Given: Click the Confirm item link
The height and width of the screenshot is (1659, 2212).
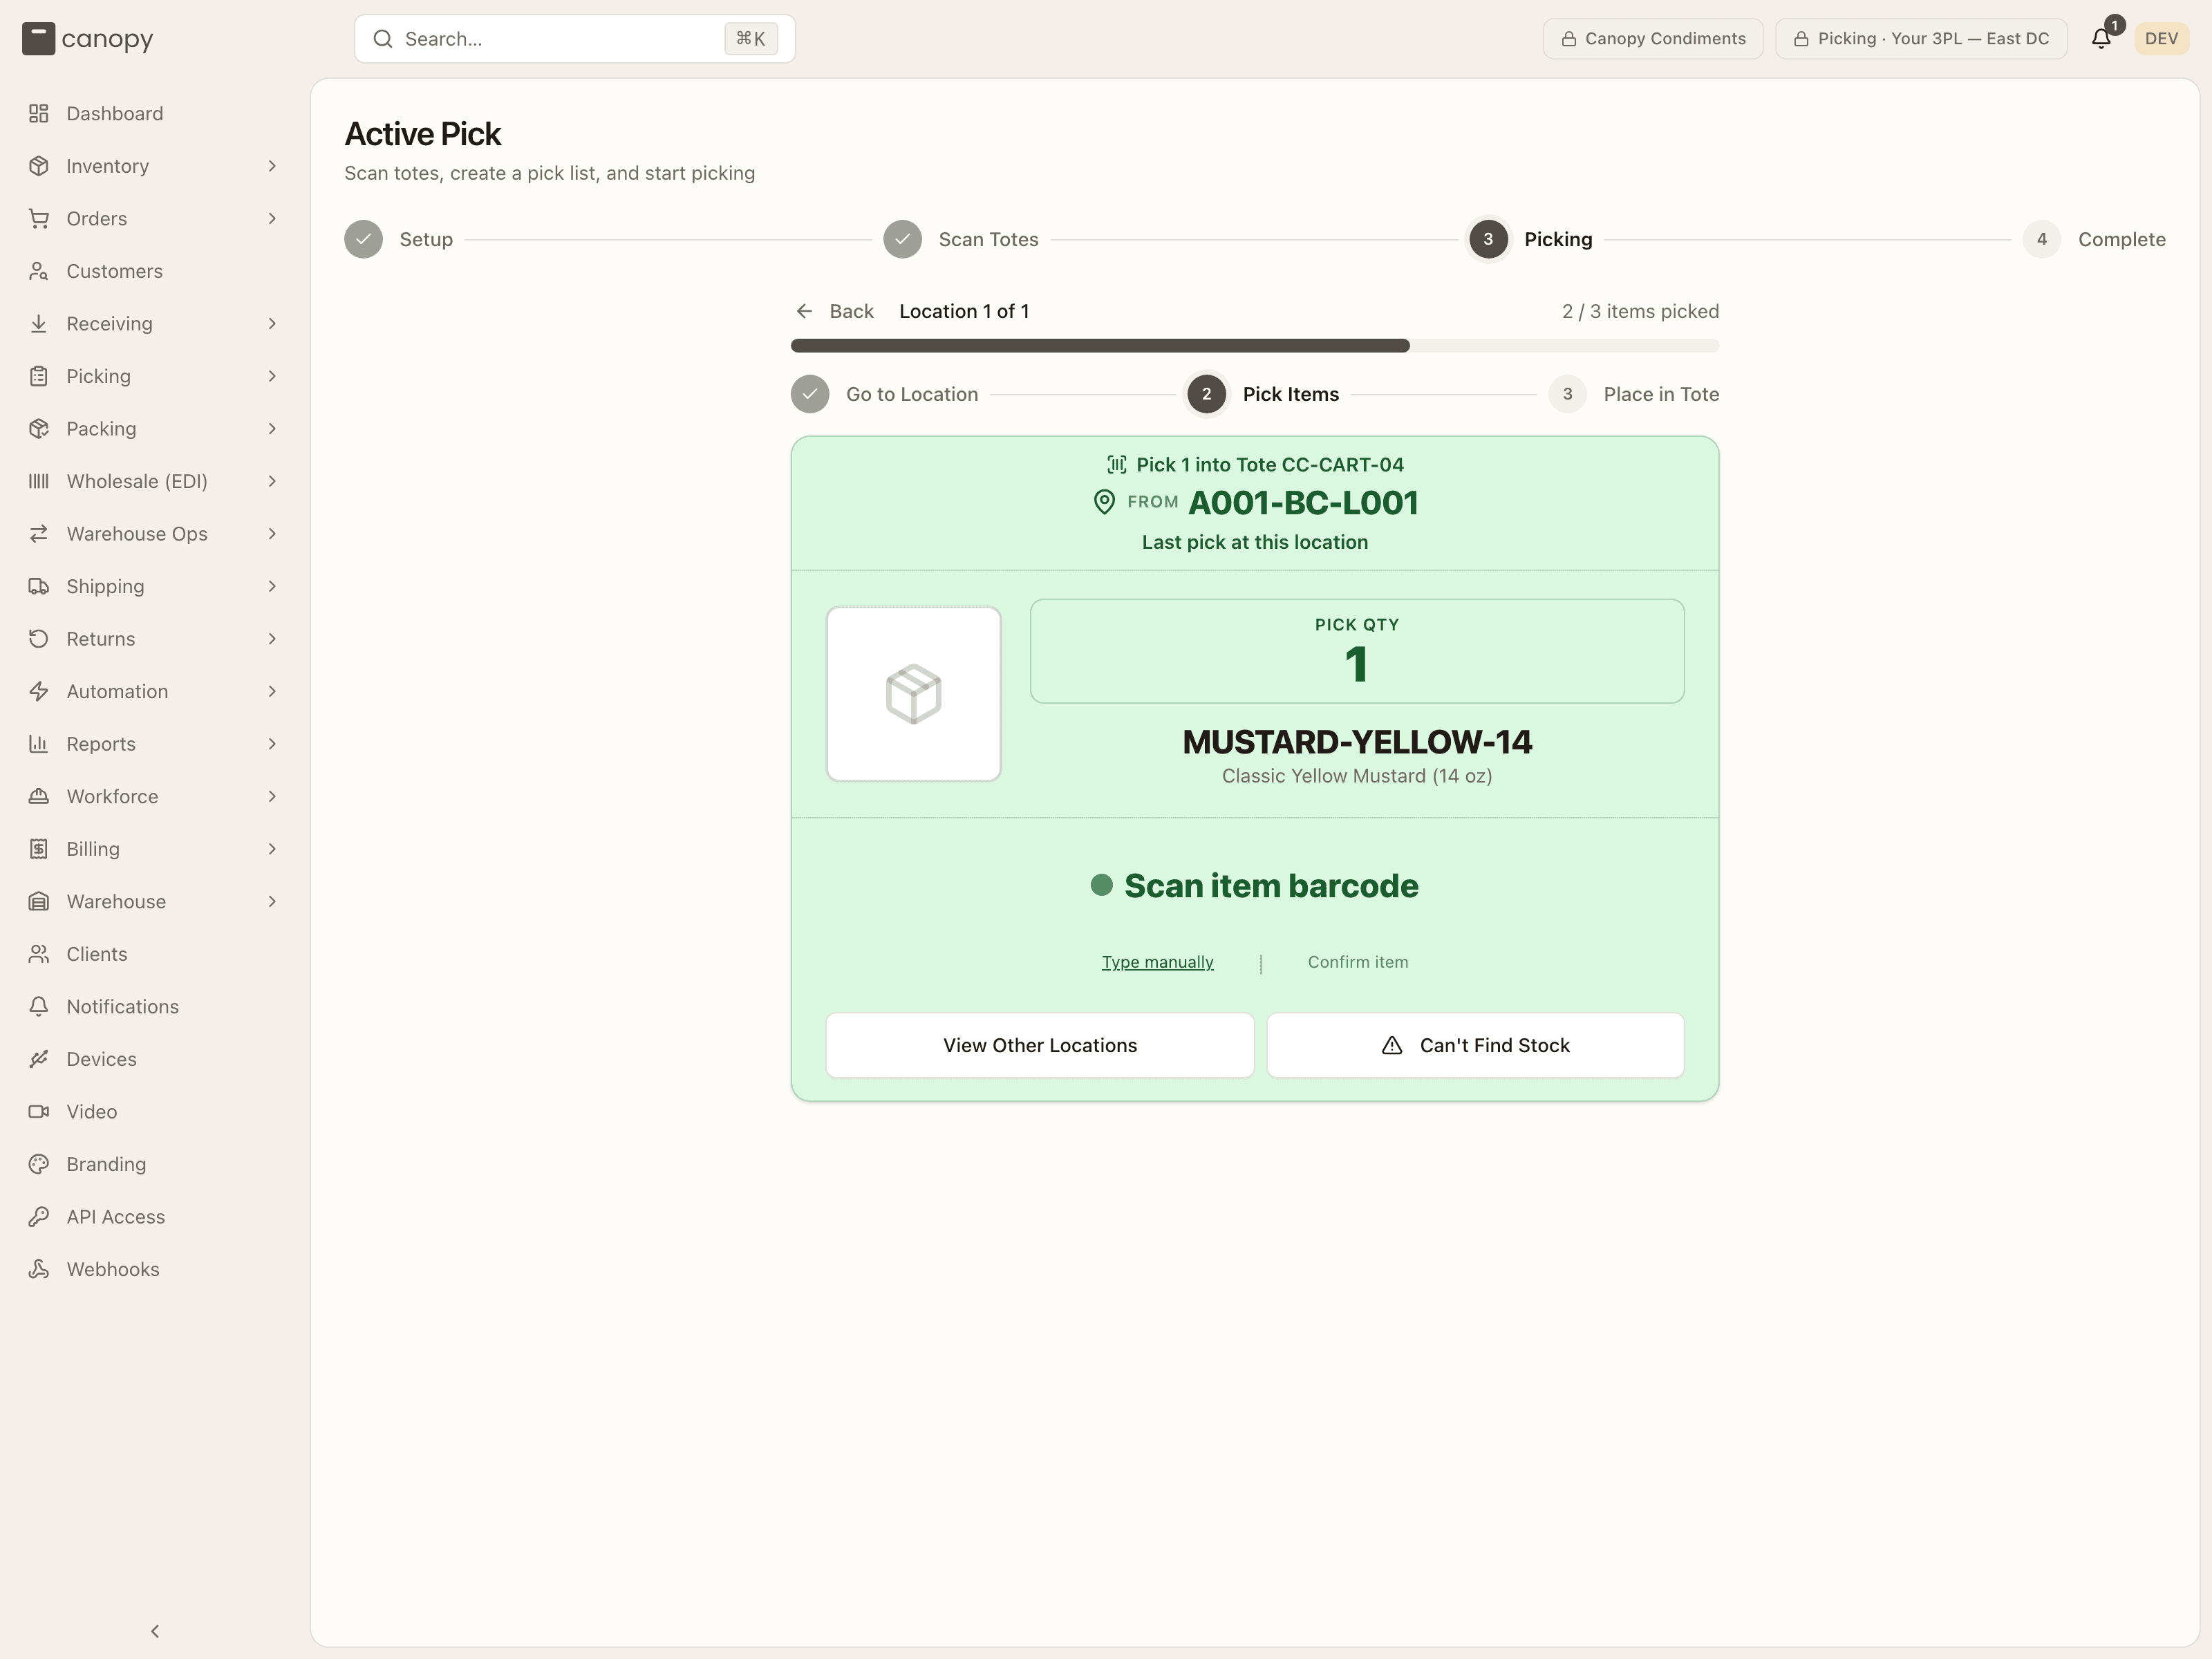Looking at the screenshot, I should pos(1357,962).
